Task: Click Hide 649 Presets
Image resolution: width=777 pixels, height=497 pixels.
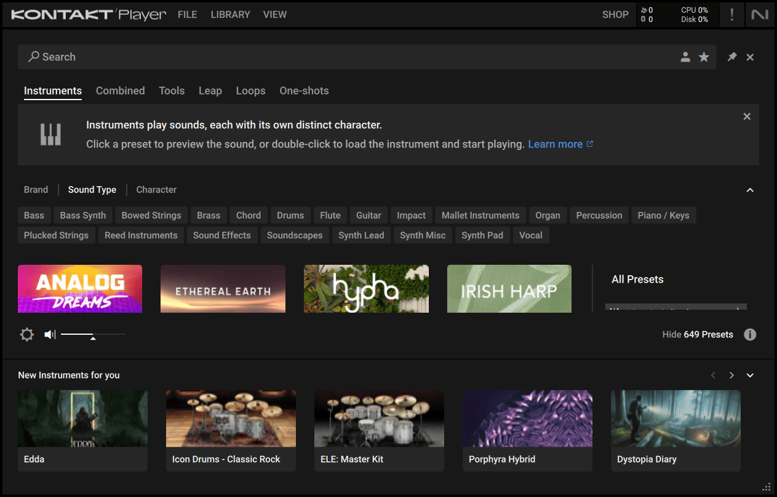Action: pos(698,335)
